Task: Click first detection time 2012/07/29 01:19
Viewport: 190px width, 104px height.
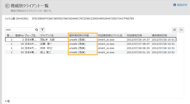Action: pyautogui.click(x=138, y=52)
